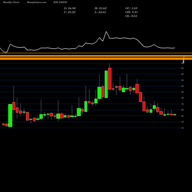
Task: Click the low value 'L: 24.65'
Action: (100, 12)
